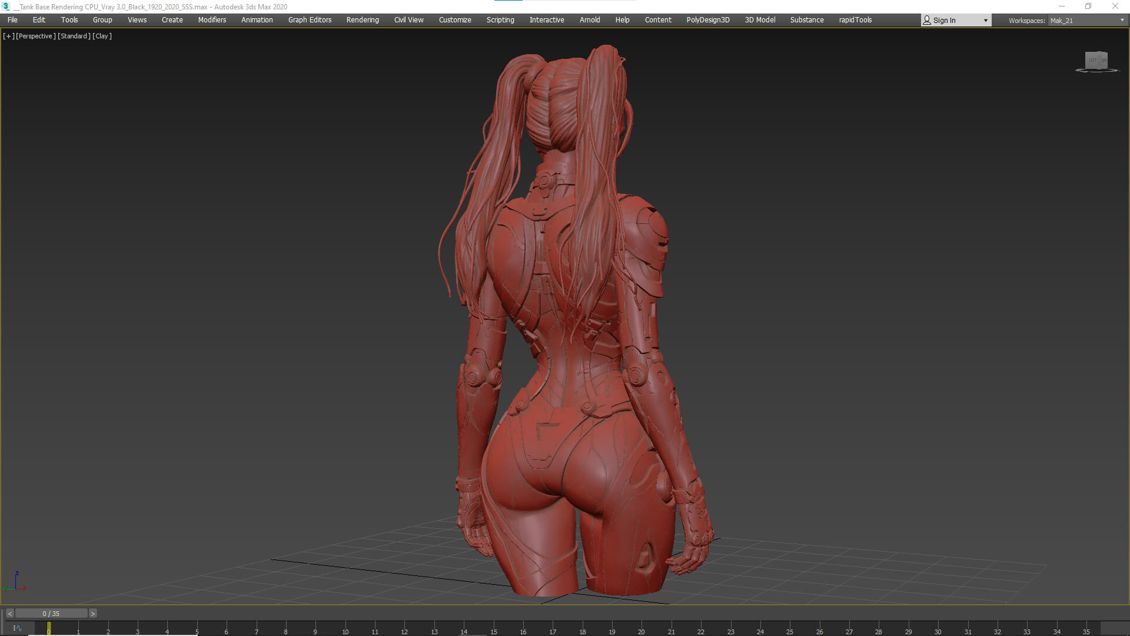Click frame 20 on the timeline track
Screen dimensions: 1130x636
(x=642, y=628)
